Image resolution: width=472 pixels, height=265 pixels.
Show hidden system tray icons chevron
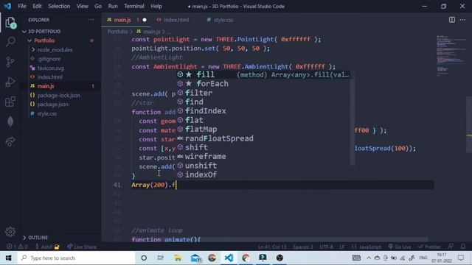click(x=369, y=258)
